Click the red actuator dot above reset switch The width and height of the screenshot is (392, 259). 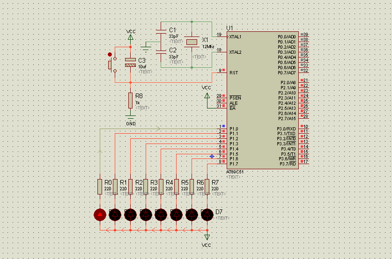pos(110,54)
